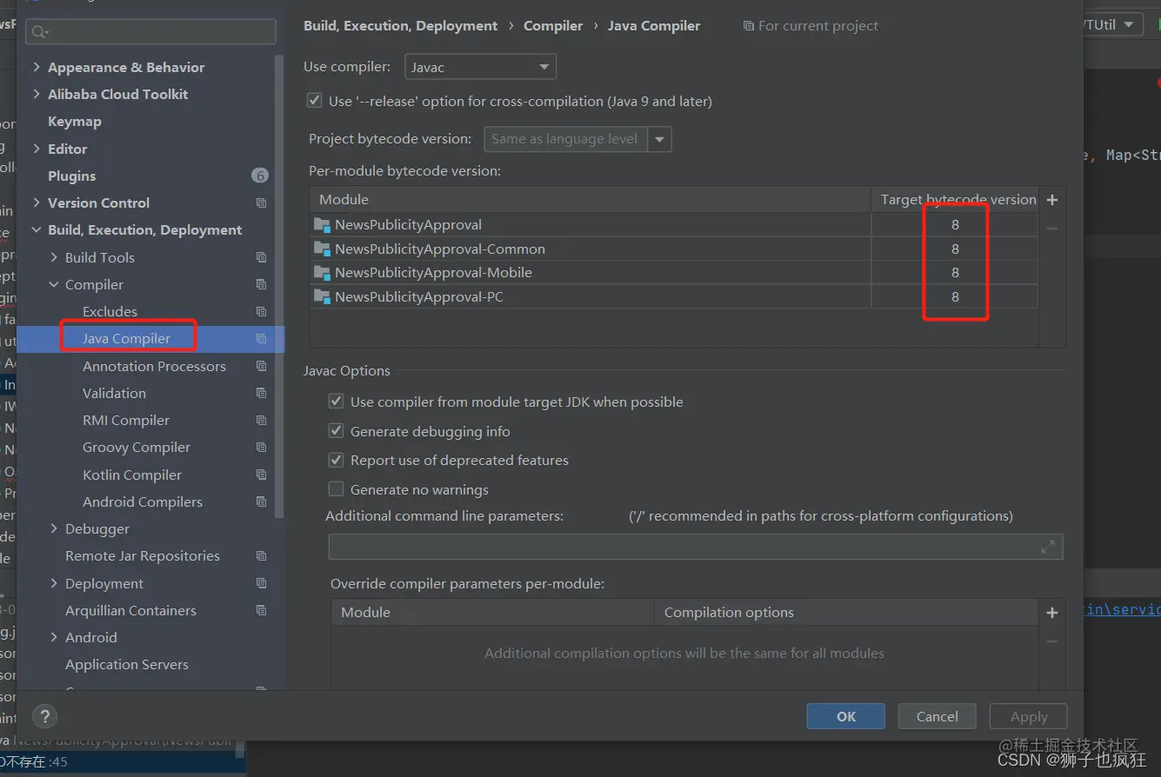
Task: Toggle Use compiler from module target JDK
Action: coord(336,402)
